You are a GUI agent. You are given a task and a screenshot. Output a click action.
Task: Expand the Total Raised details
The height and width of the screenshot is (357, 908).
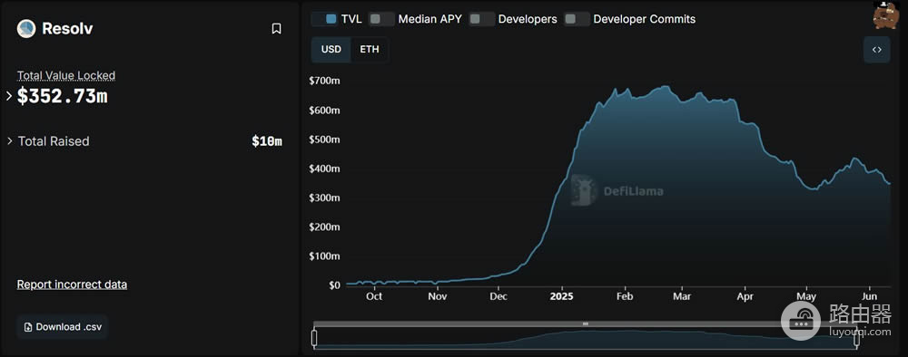(x=9, y=141)
